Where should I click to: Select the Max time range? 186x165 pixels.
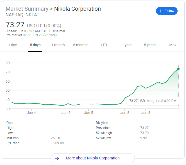coord(173,45)
